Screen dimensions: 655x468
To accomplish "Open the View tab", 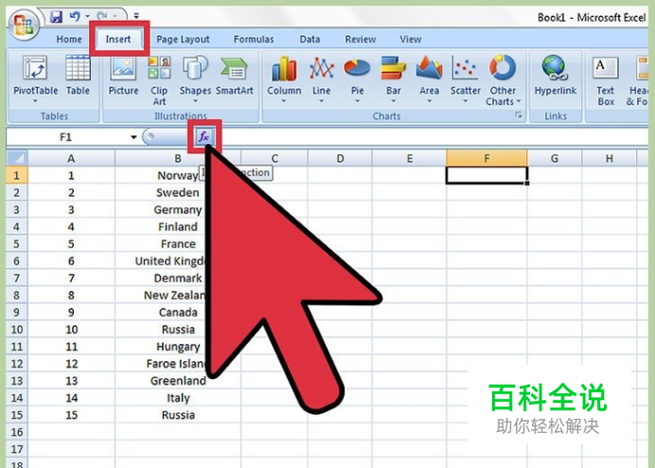I will pyautogui.click(x=410, y=39).
